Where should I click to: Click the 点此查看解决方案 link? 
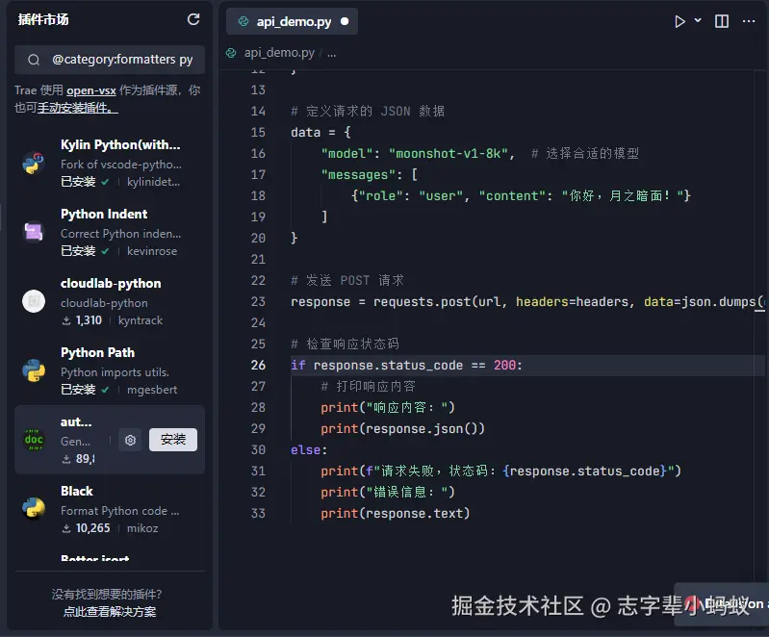(110, 612)
